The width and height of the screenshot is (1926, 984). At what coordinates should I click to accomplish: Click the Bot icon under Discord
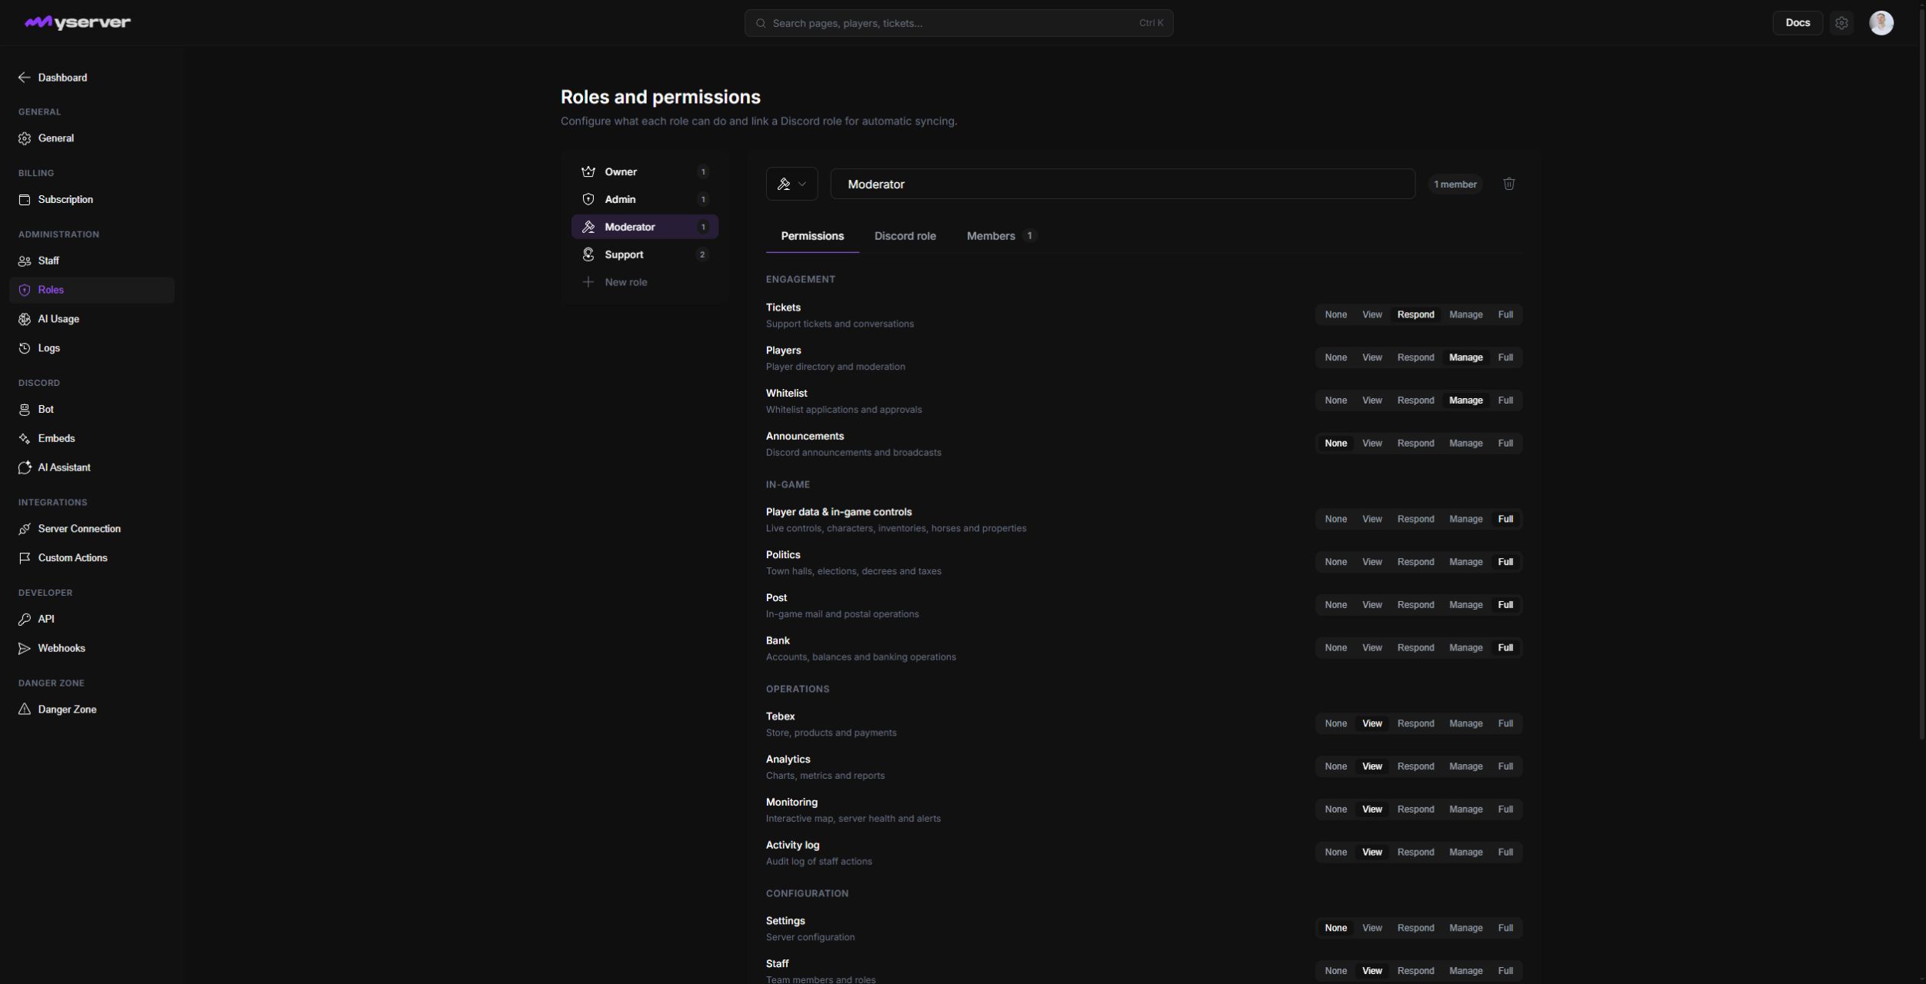coord(25,410)
